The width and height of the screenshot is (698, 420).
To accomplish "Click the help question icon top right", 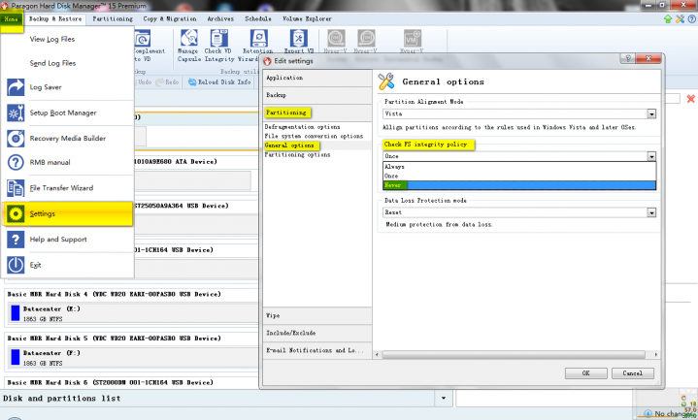I will [692, 19].
